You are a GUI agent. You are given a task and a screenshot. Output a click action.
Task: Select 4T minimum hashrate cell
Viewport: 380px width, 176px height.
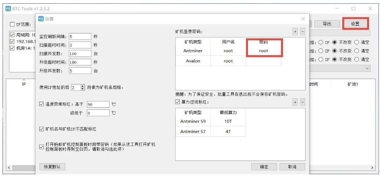click(228, 132)
